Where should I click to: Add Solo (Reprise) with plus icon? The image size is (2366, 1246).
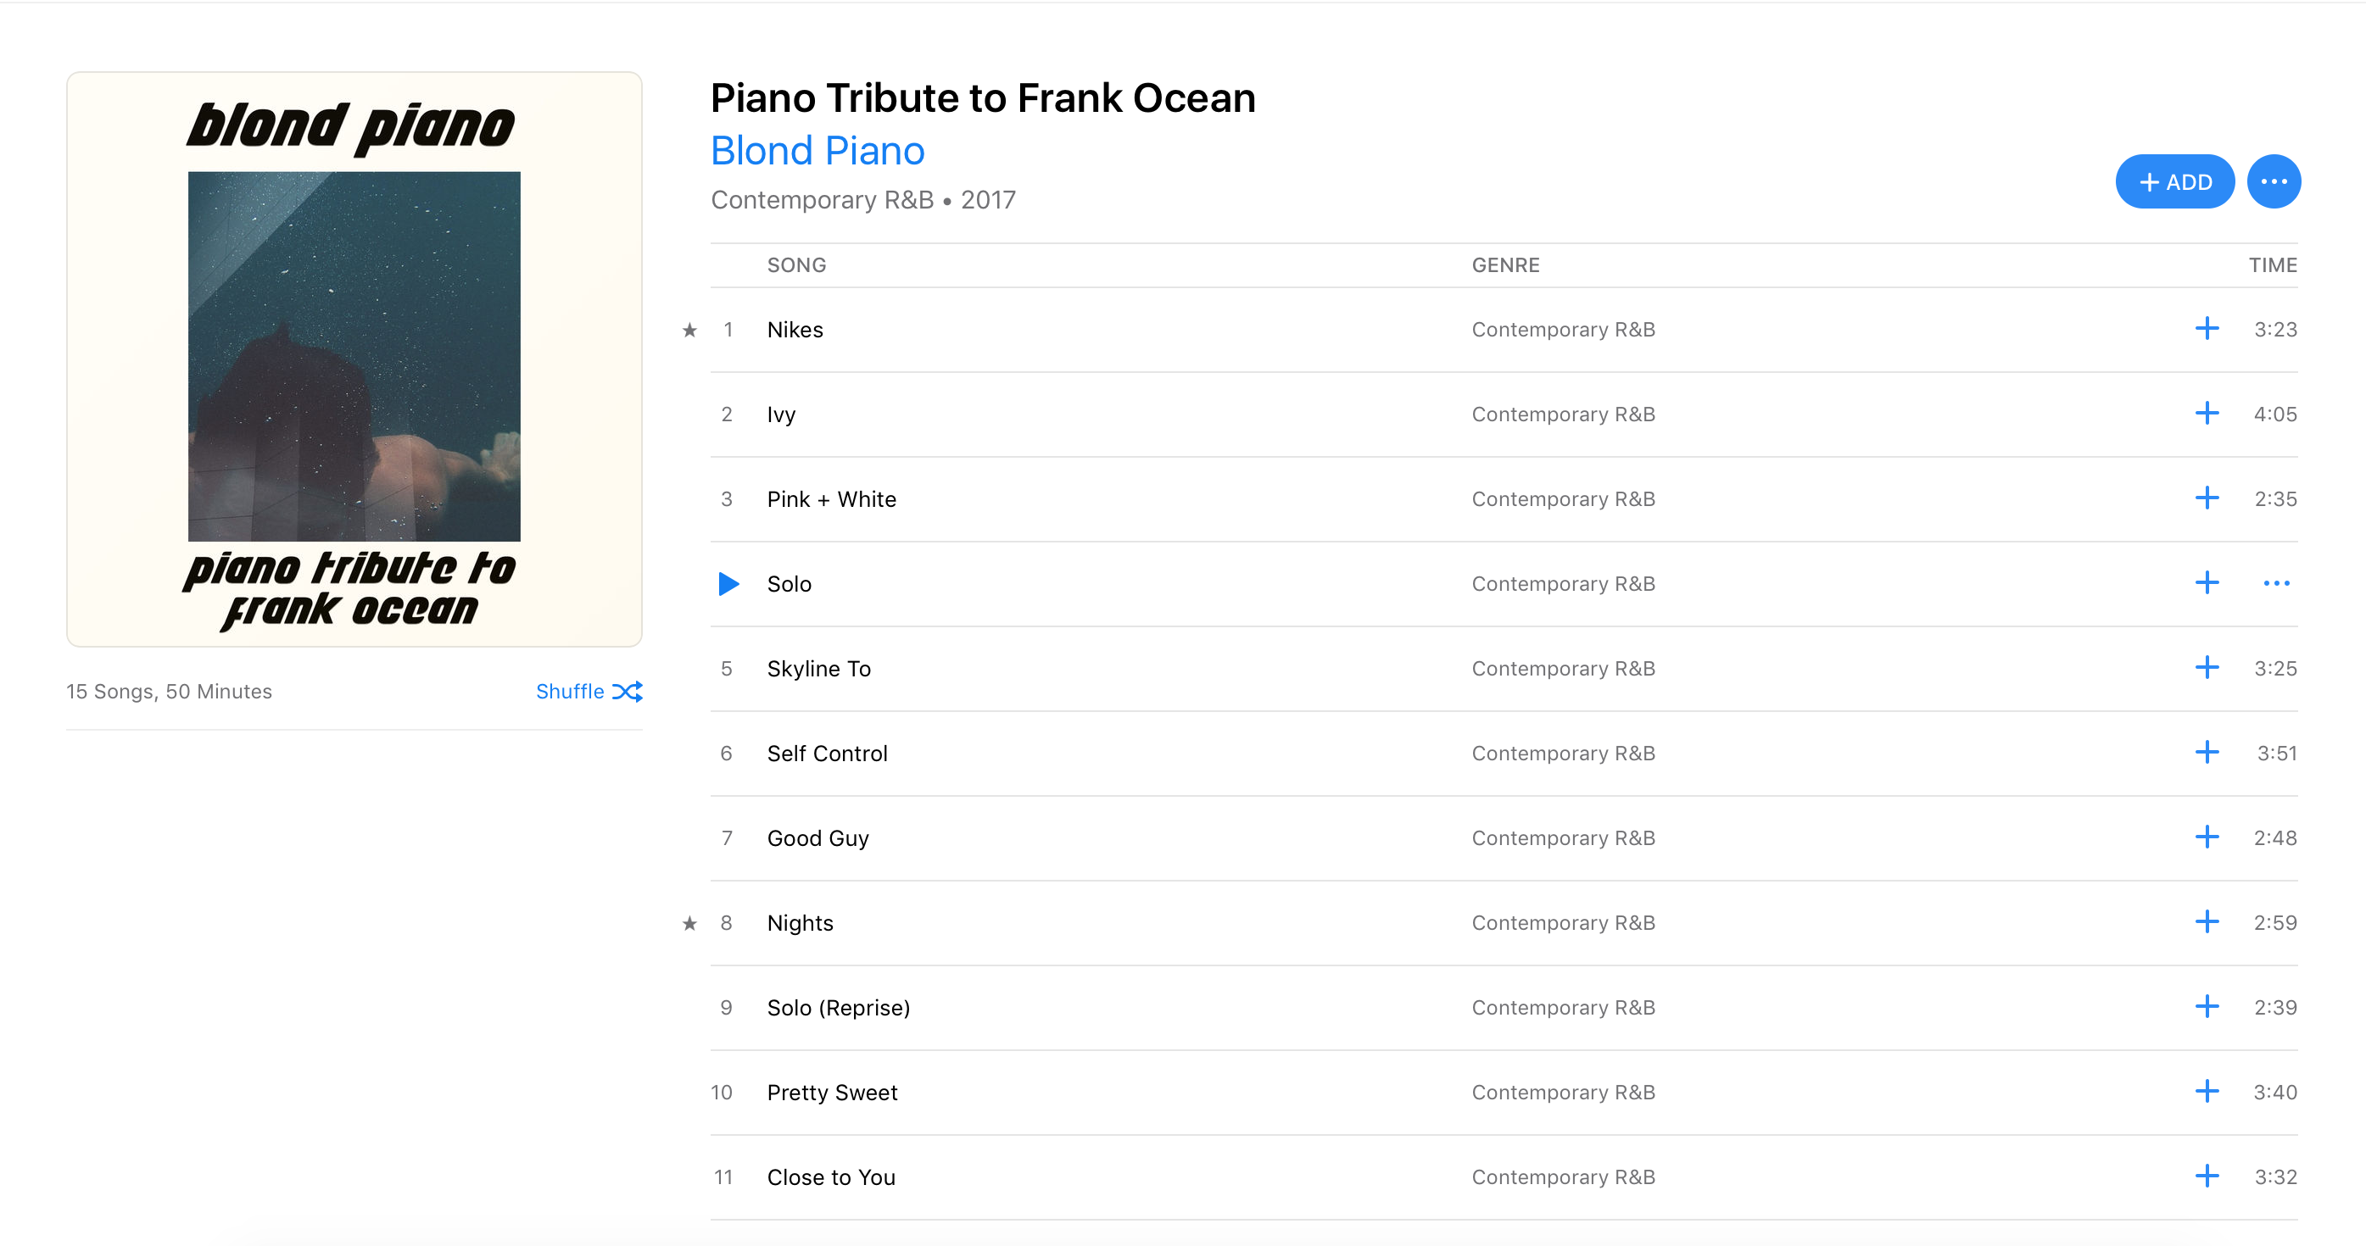coord(2207,1007)
